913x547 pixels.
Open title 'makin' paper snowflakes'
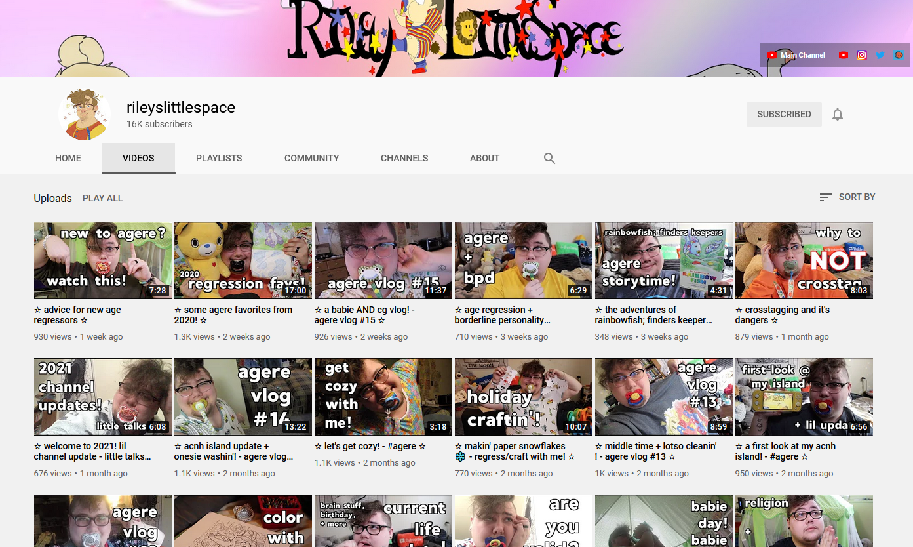(515, 451)
